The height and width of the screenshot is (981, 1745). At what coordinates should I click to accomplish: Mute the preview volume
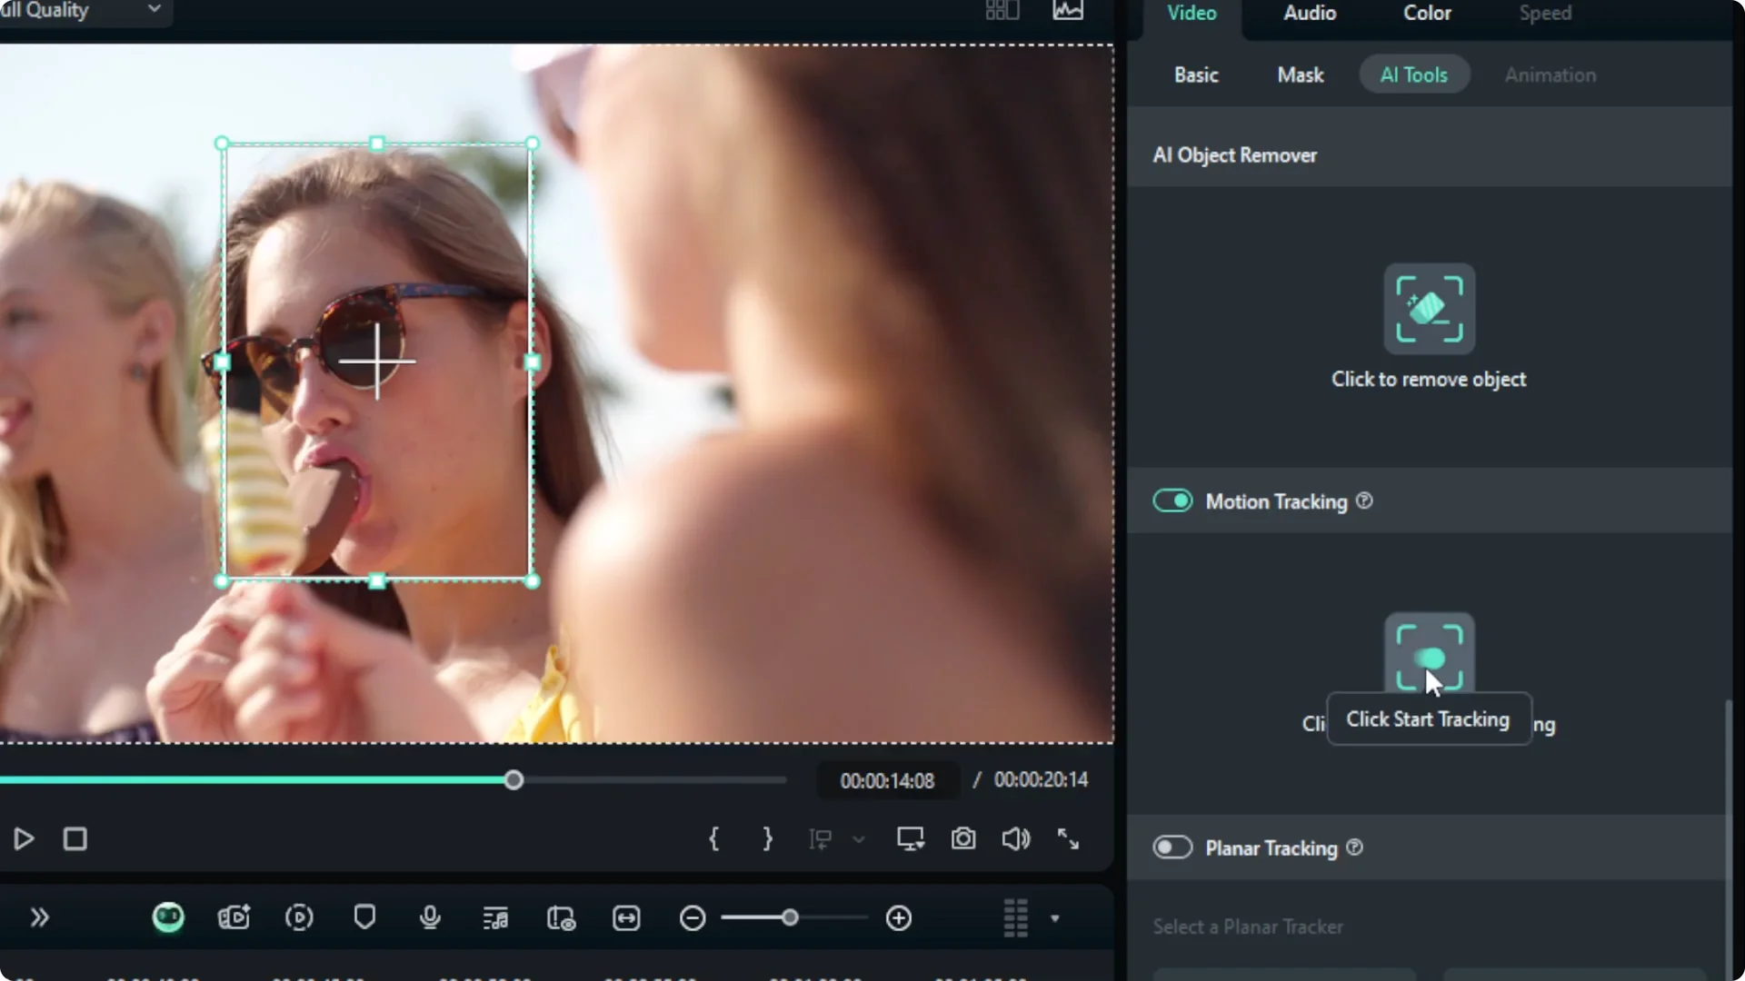[1016, 838]
